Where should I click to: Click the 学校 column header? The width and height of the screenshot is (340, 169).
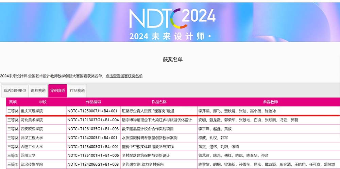[x=42, y=102]
